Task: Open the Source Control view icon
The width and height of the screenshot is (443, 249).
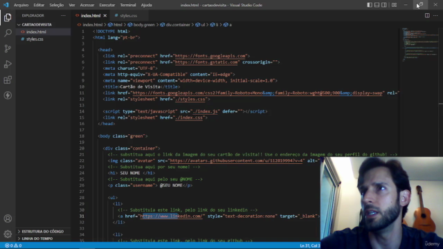Action: click(8, 48)
